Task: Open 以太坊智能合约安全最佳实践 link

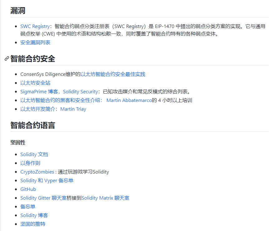Action: pos(113,74)
